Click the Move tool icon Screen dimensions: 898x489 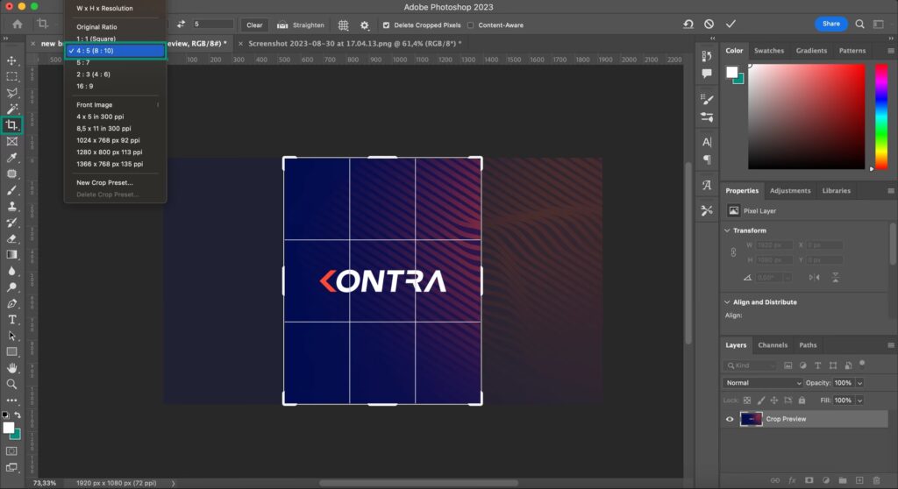[12, 60]
